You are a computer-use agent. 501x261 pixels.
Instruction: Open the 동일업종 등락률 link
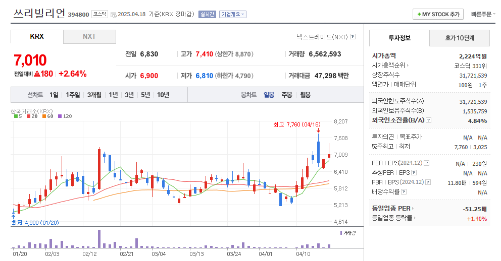393,218
